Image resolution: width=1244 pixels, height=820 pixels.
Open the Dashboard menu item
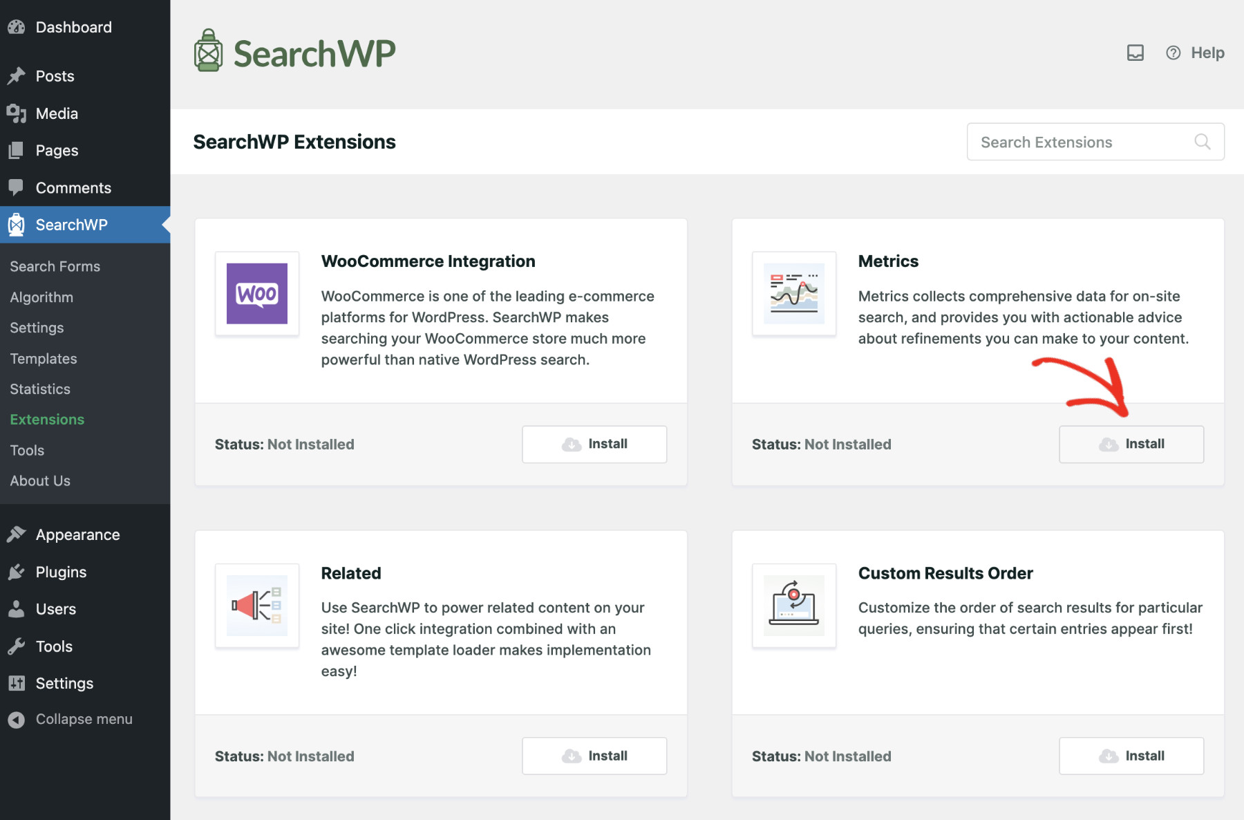pyautogui.click(x=85, y=27)
